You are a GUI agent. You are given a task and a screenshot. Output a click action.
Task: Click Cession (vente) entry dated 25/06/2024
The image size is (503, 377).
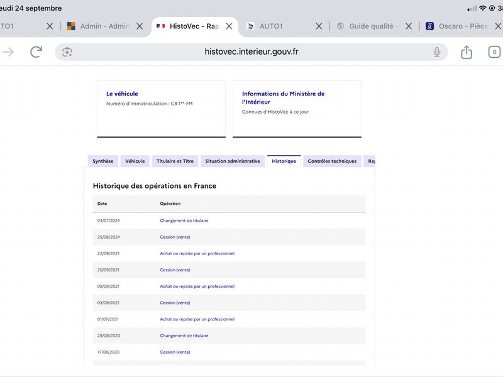click(x=175, y=237)
